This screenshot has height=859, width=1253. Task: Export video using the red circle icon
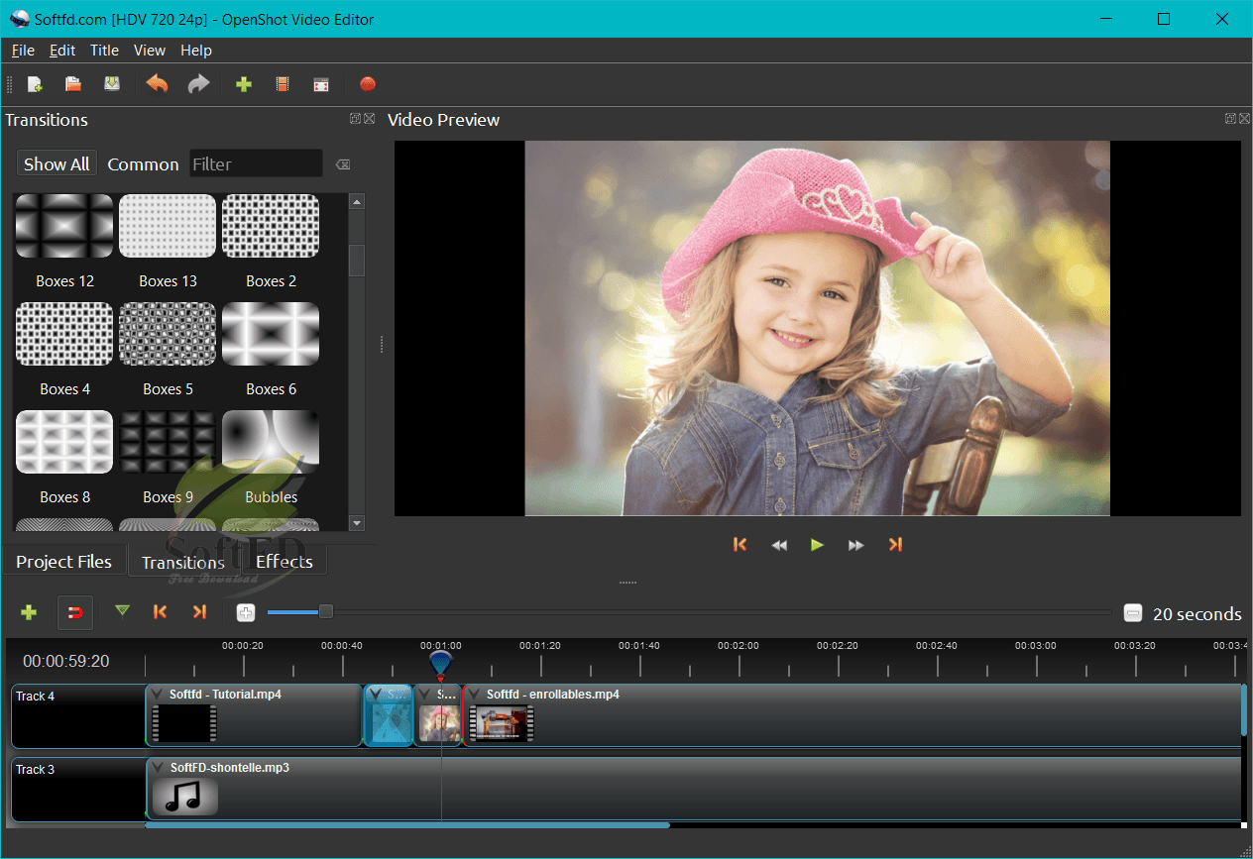[x=368, y=84]
